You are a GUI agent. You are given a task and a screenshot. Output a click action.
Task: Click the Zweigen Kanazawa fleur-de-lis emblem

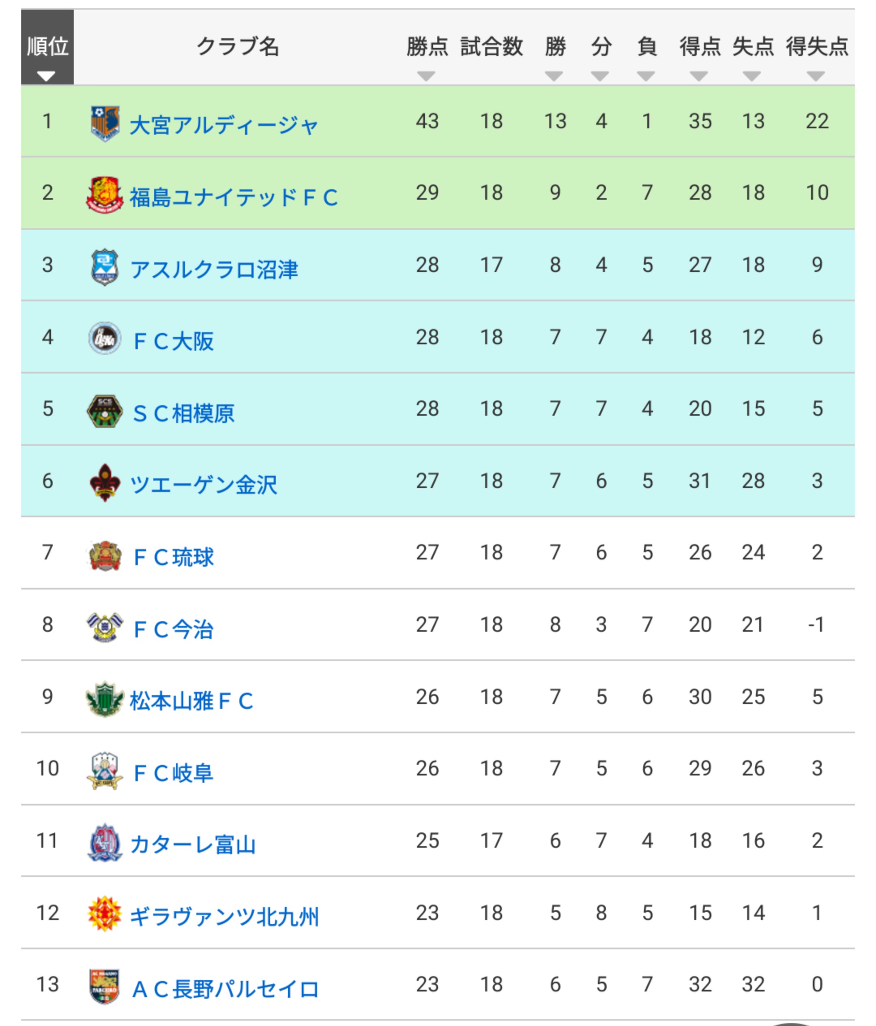(104, 482)
